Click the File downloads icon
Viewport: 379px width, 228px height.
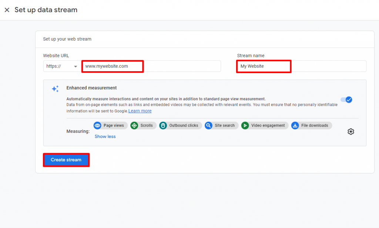pyautogui.click(x=295, y=125)
